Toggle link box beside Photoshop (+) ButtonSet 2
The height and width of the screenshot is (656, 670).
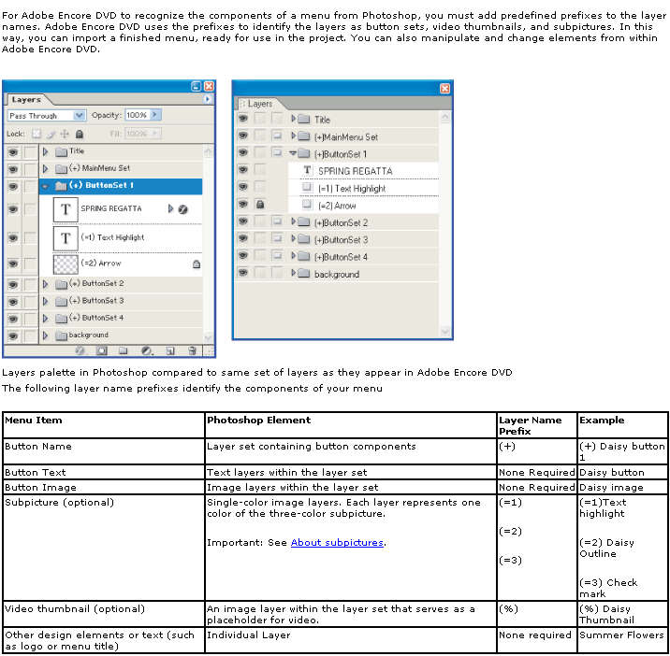pyautogui.click(x=30, y=284)
